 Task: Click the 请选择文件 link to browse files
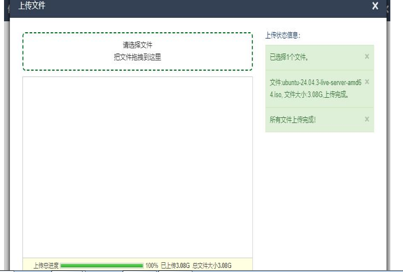(137, 45)
